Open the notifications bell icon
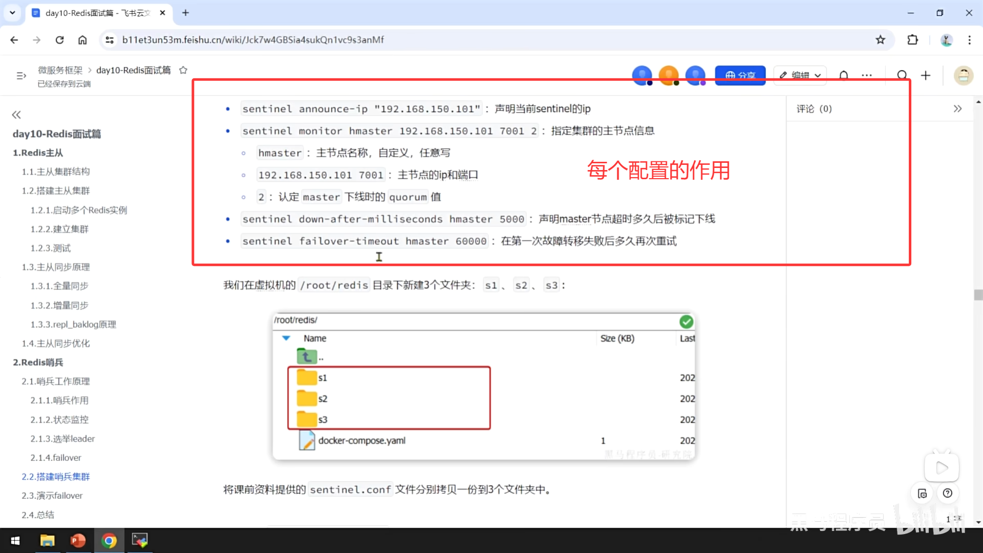This screenshot has height=553, width=983. tap(844, 75)
